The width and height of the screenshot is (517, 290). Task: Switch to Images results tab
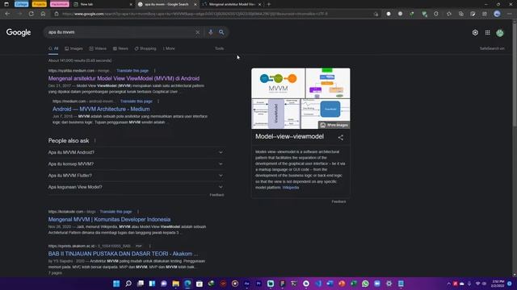(x=74, y=48)
